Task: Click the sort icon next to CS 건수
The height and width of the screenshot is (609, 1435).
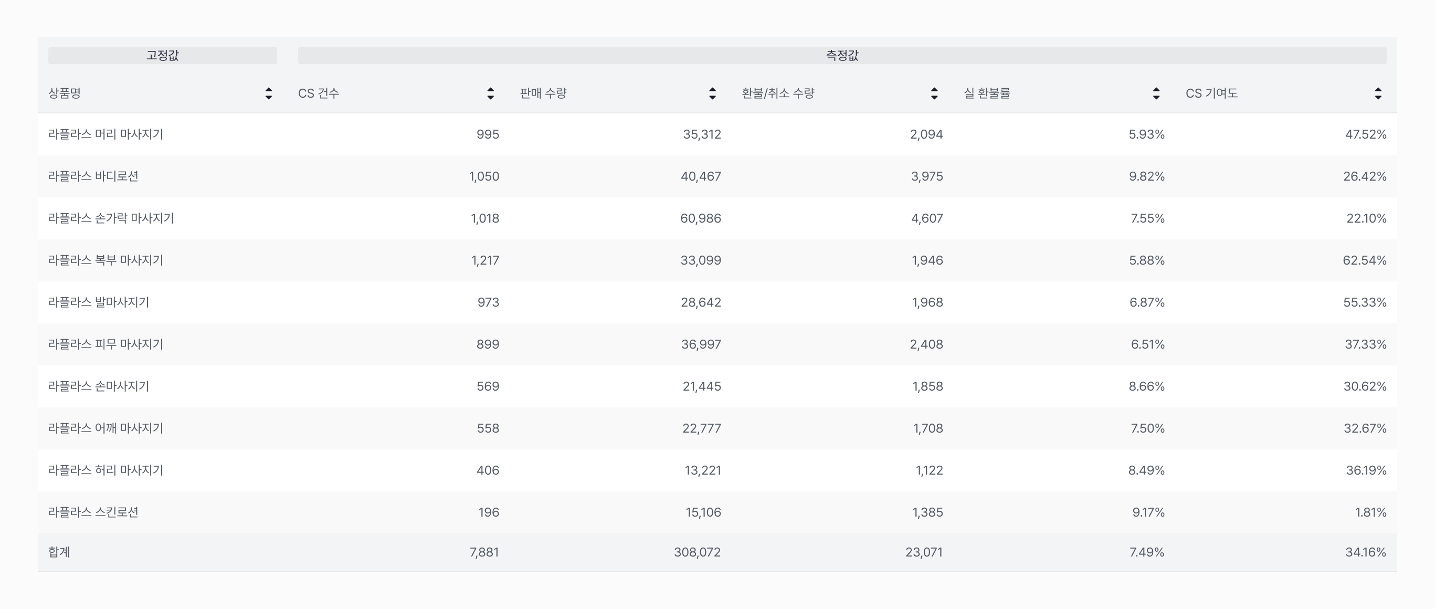Action: point(490,94)
